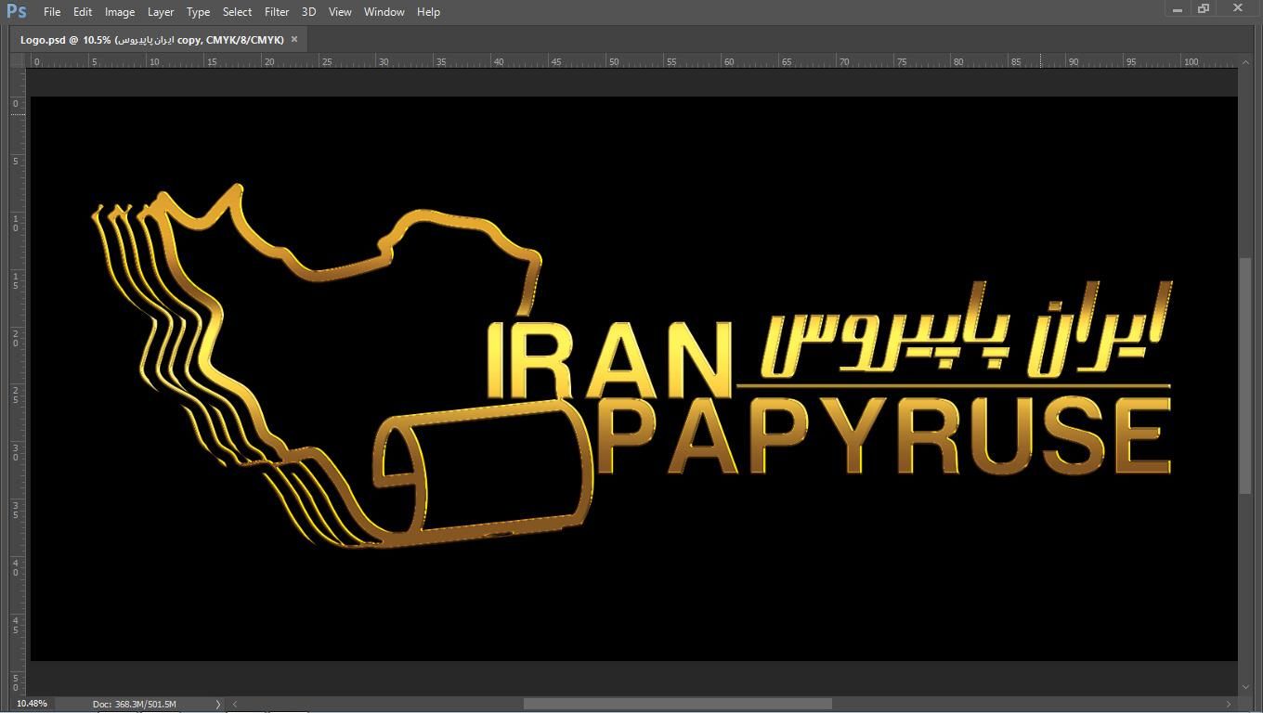Image resolution: width=1263 pixels, height=713 pixels.
Task: Click the vertical scrollbar thumb
Action: (1246, 375)
